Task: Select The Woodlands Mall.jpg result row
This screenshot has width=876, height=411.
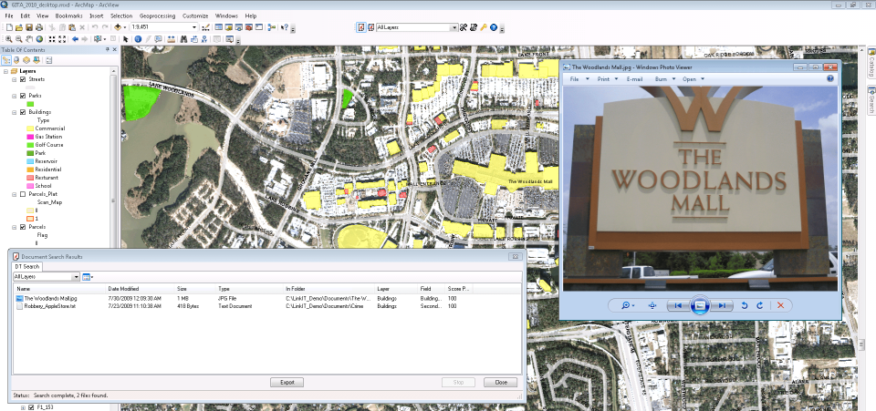Action: 267,299
